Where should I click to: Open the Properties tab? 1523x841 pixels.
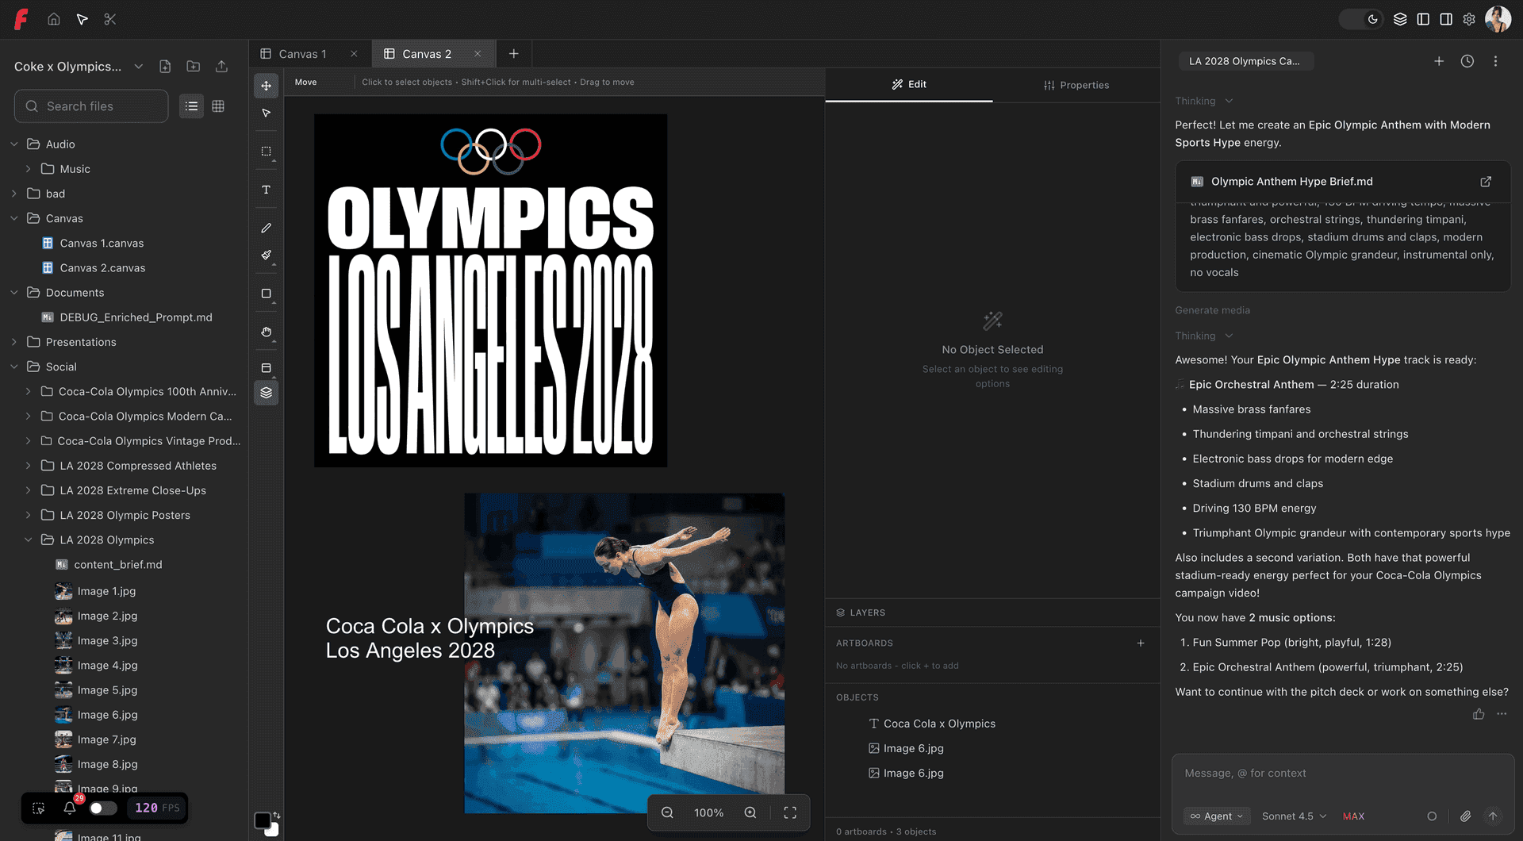point(1076,85)
